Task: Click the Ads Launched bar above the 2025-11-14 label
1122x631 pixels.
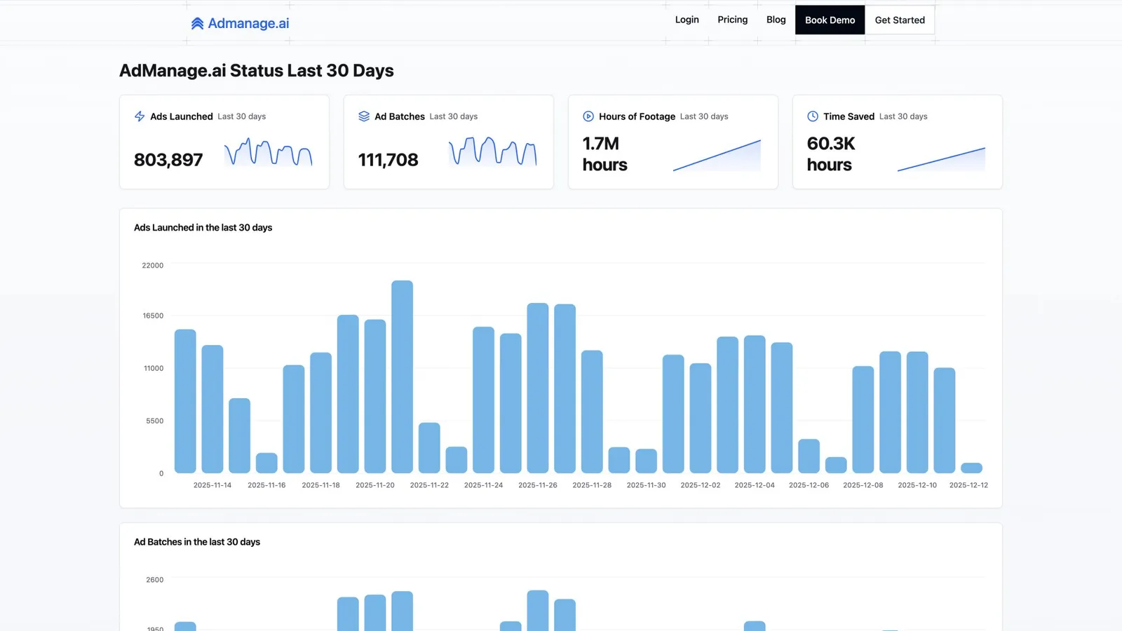Action: click(x=212, y=409)
